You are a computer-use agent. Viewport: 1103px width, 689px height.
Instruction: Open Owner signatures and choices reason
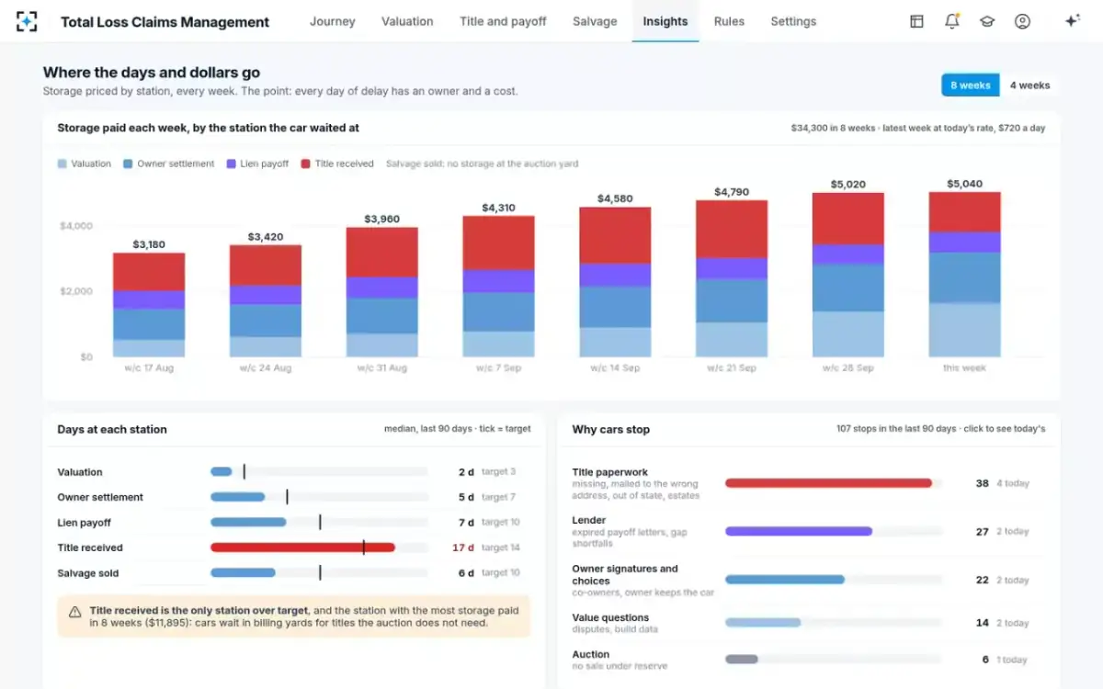[x=808, y=580]
